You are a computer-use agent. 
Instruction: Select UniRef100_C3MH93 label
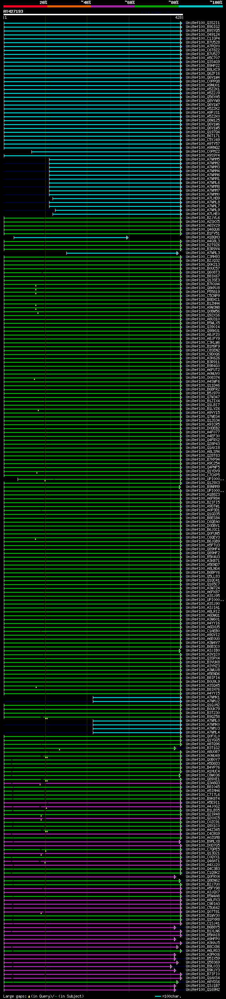tap(203, 257)
